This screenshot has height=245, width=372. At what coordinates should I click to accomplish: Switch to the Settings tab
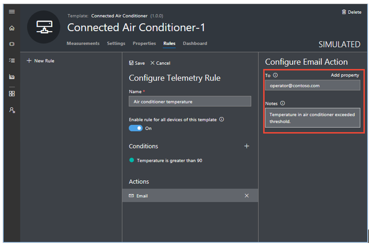tap(116, 43)
